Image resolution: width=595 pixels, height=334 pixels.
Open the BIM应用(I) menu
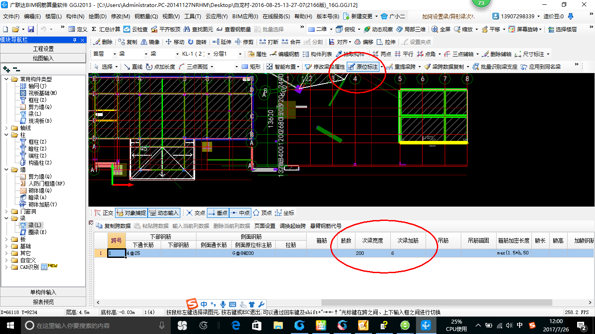[x=245, y=17]
